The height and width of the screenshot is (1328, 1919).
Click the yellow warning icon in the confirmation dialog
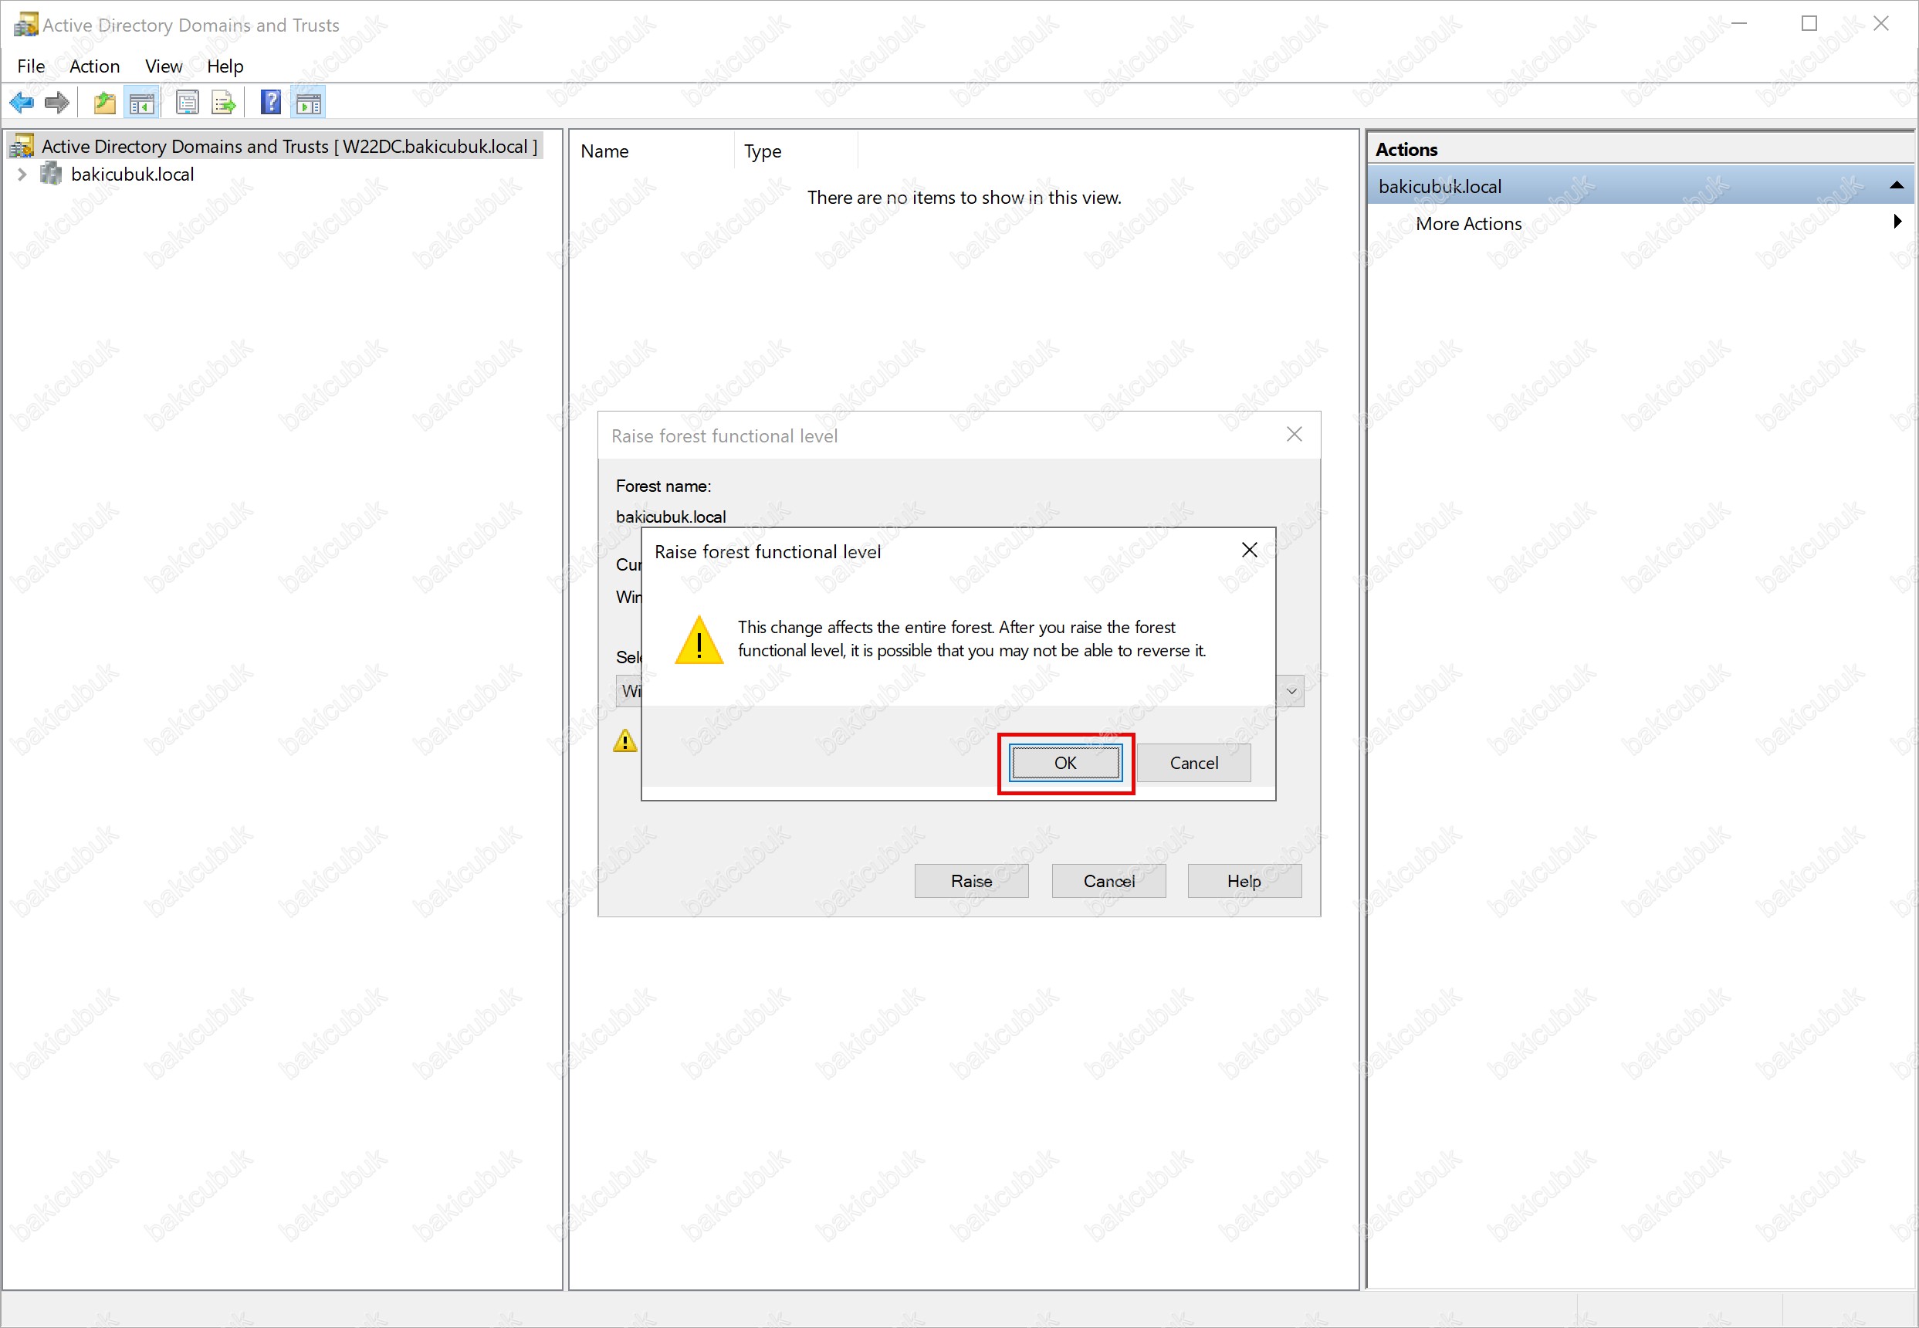pyautogui.click(x=699, y=640)
